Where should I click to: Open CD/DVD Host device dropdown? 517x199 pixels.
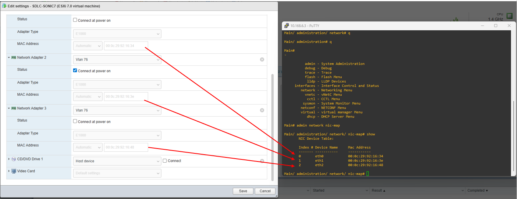pos(117,161)
